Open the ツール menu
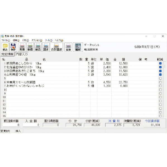 tap(49, 40)
